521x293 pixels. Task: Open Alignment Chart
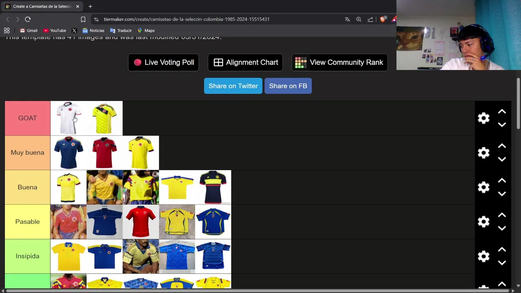point(245,62)
